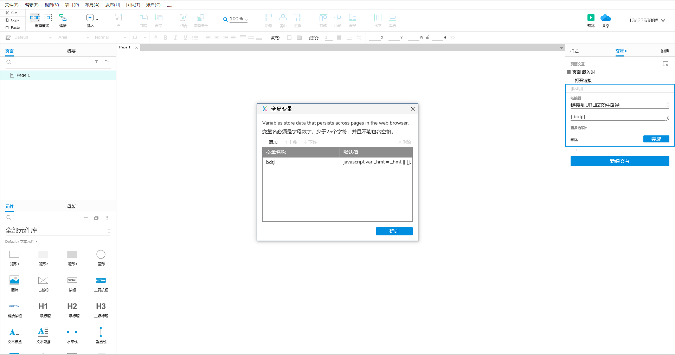
Task: Toggle the widget visibility eye icon
Action: tap(452, 38)
